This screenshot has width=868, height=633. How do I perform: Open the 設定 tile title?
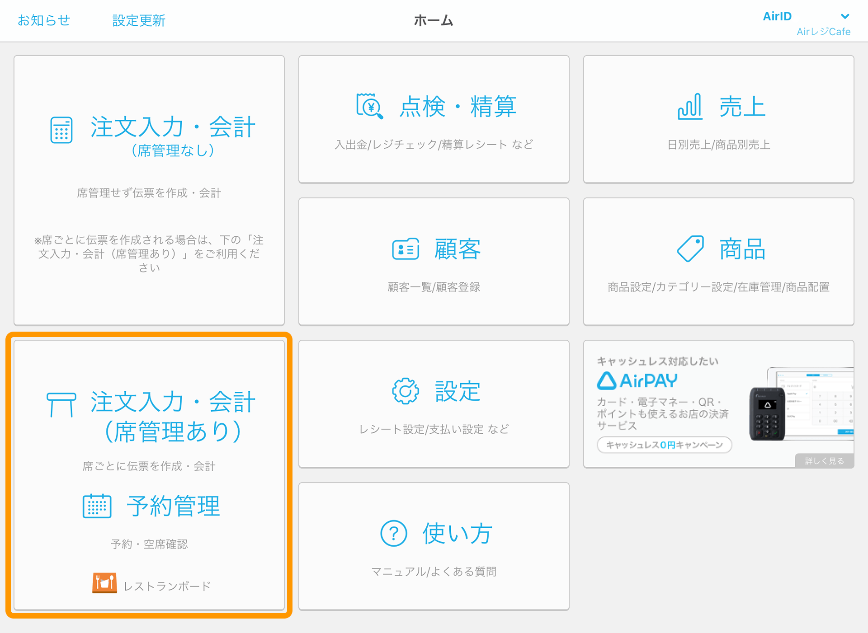[458, 391]
